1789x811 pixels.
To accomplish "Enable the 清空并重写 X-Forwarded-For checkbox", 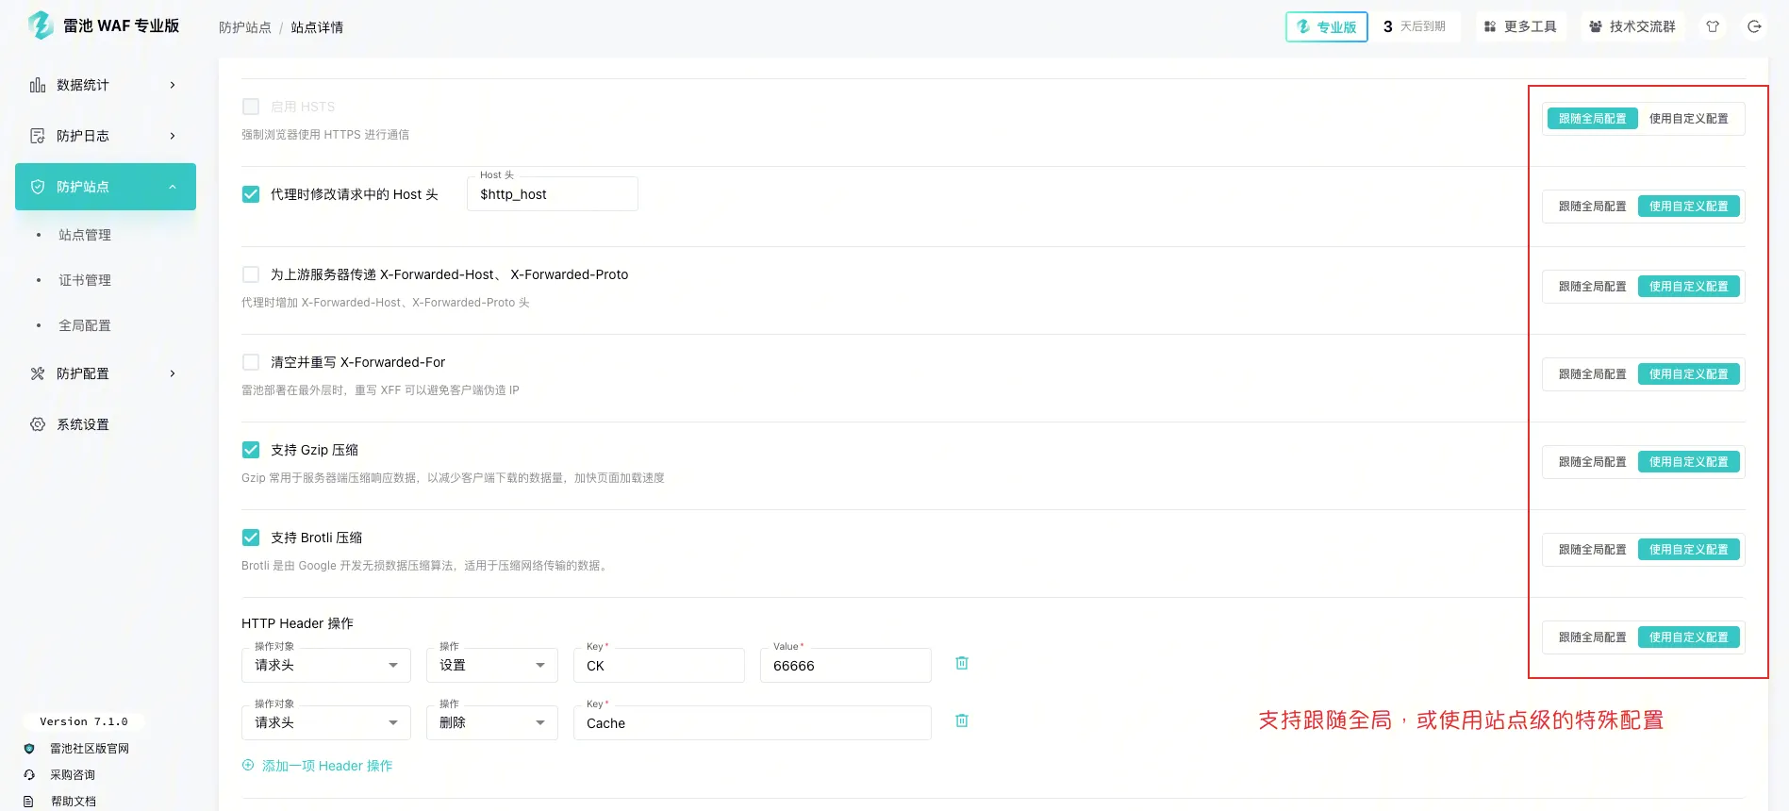I will 251,362.
